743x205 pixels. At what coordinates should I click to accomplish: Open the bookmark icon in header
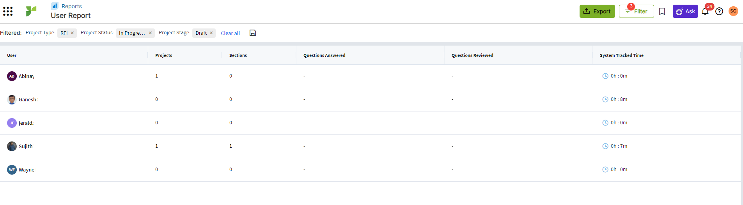click(x=662, y=11)
